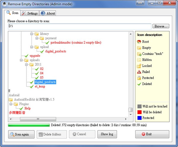Image resolution: width=178 pixels, height=147 pixels.
Task: Click the Show log button
Action: coord(107,134)
